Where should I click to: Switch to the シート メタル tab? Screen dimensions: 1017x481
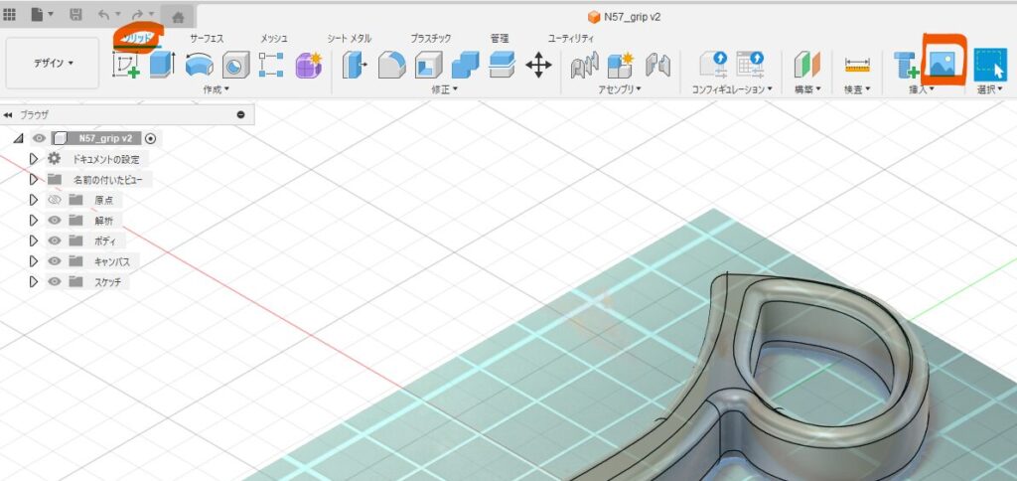349,38
